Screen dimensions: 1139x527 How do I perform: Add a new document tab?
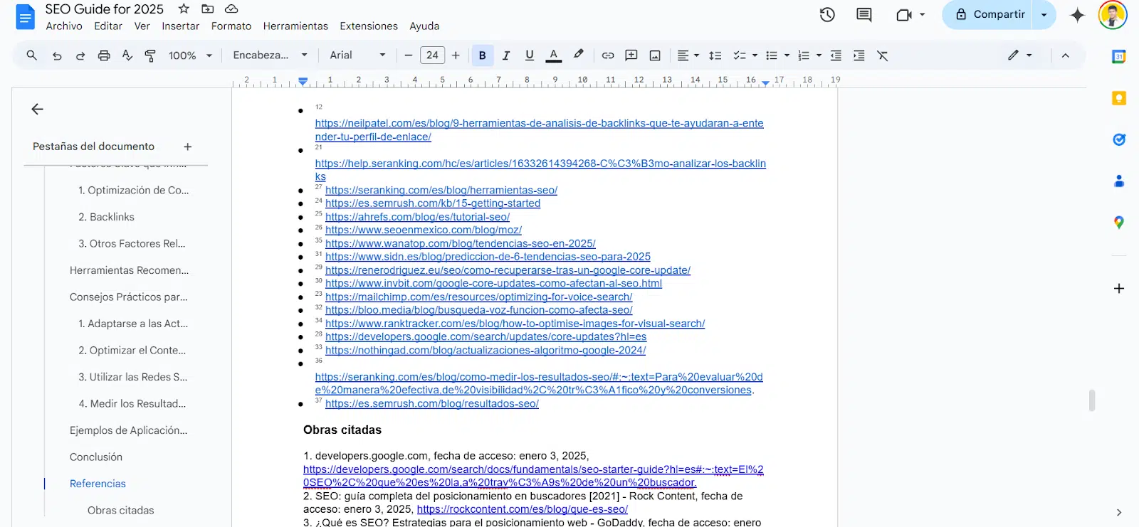coord(188,147)
